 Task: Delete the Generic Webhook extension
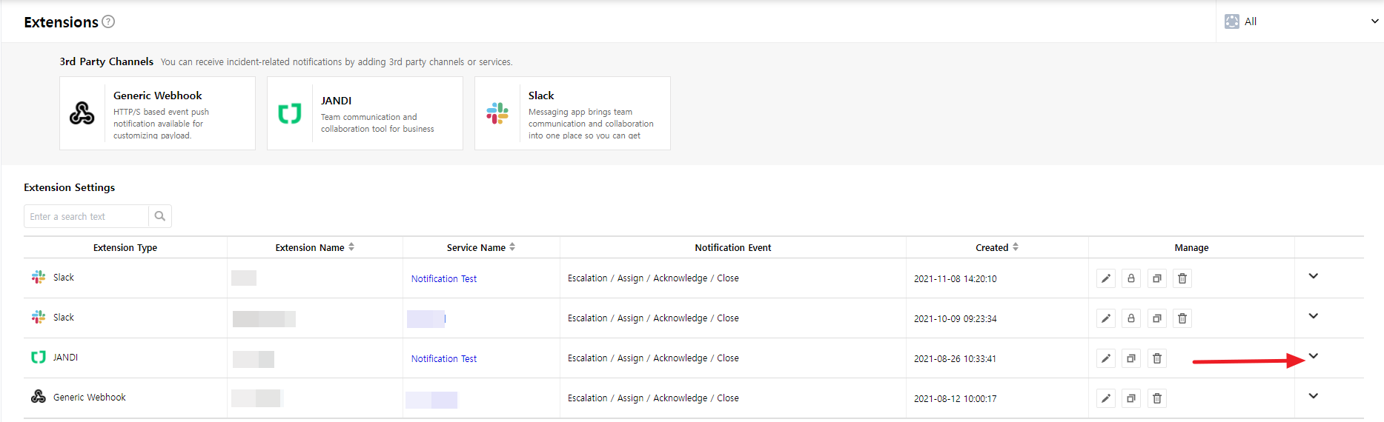[x=1156, y=398]
